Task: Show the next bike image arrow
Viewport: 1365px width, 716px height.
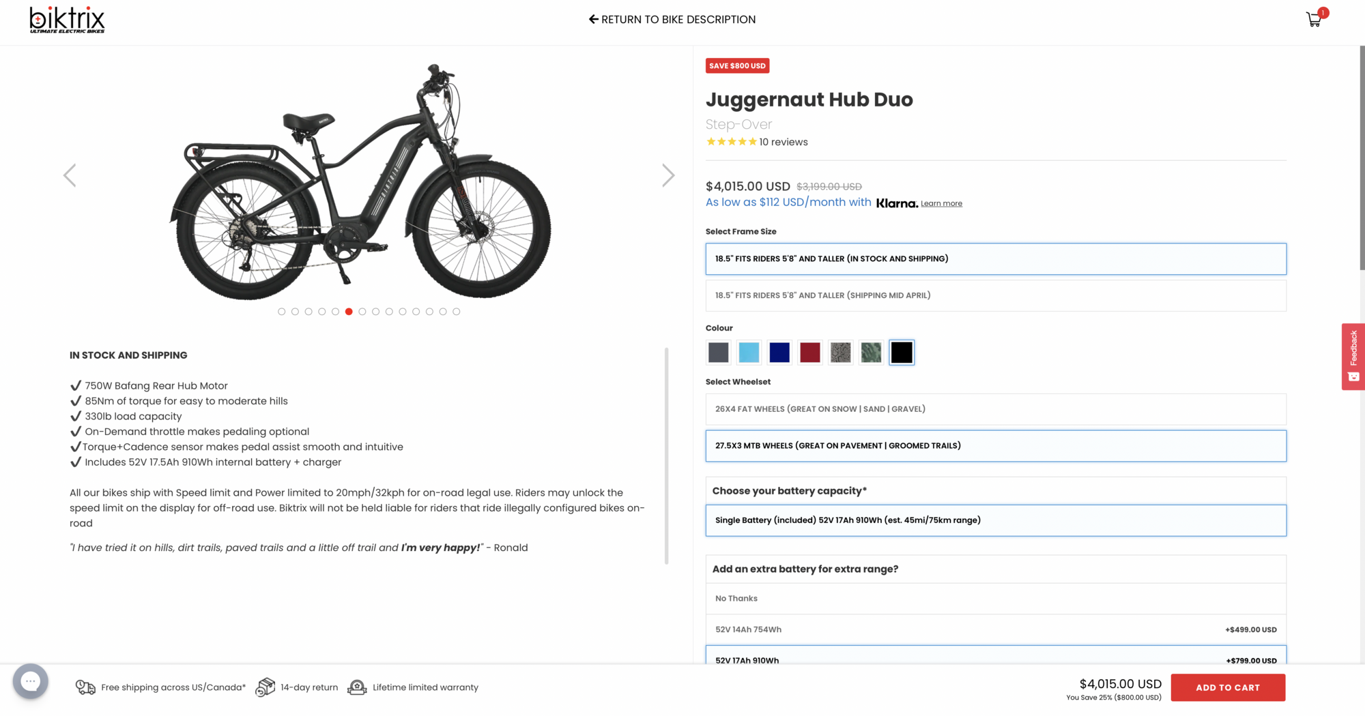Action: pos(668,175)
